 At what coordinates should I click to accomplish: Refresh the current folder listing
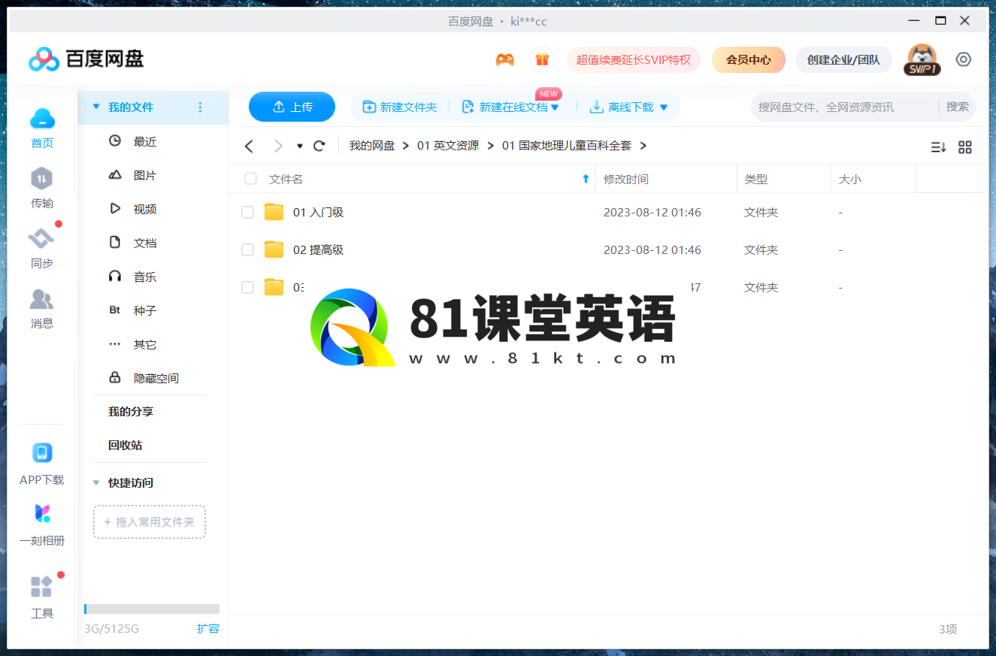pyautogui.click(x=319, y=146)
